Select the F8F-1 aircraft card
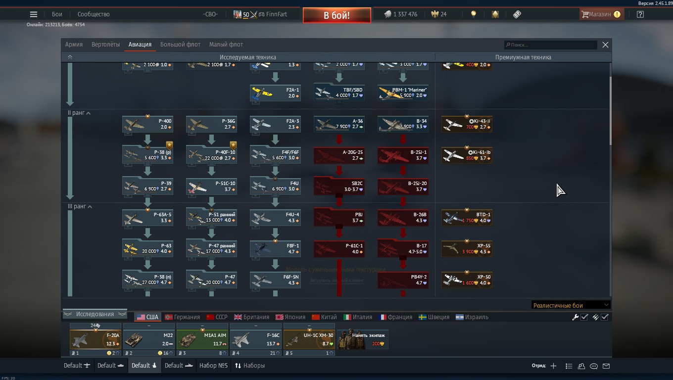Screen dimensions: 673x380 [275, 249]
